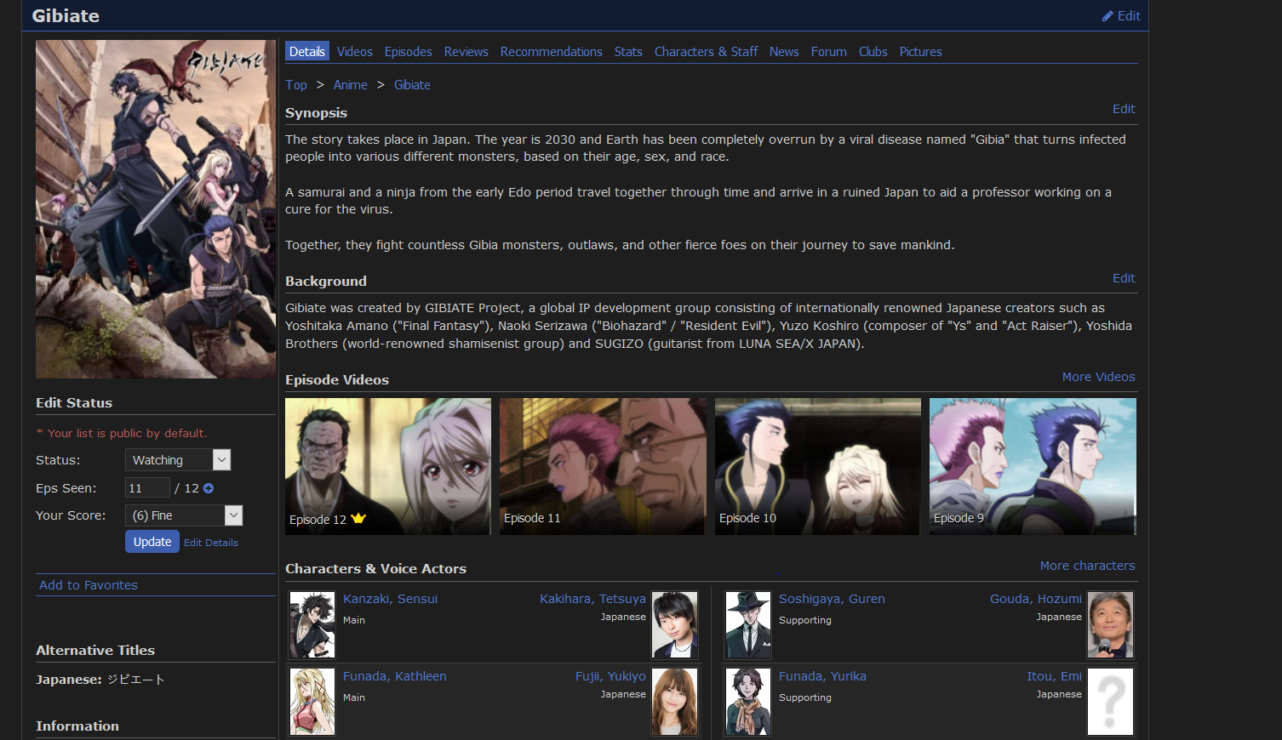
Task: Open Soshigaya, Guren character link
Action: coord(832,599)
